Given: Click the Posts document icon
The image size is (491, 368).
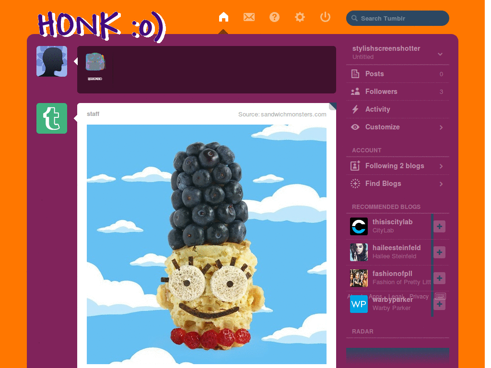Looking at the screenshot, I should pyautogui.click(x=355, y=74).
